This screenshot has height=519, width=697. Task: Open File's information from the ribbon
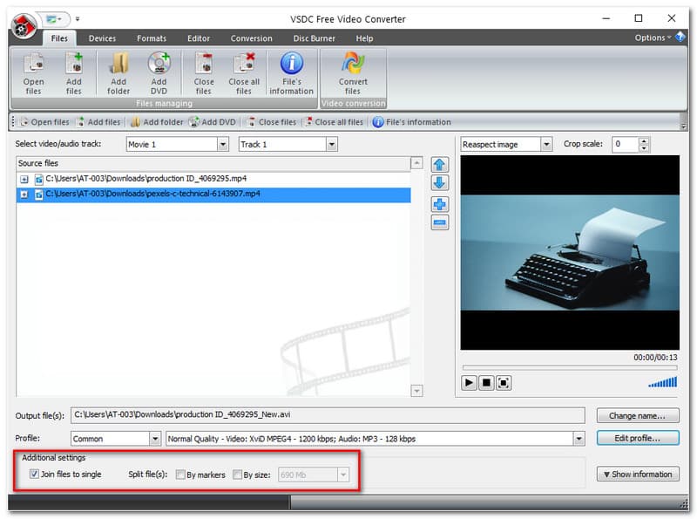[x=292, y=73]
